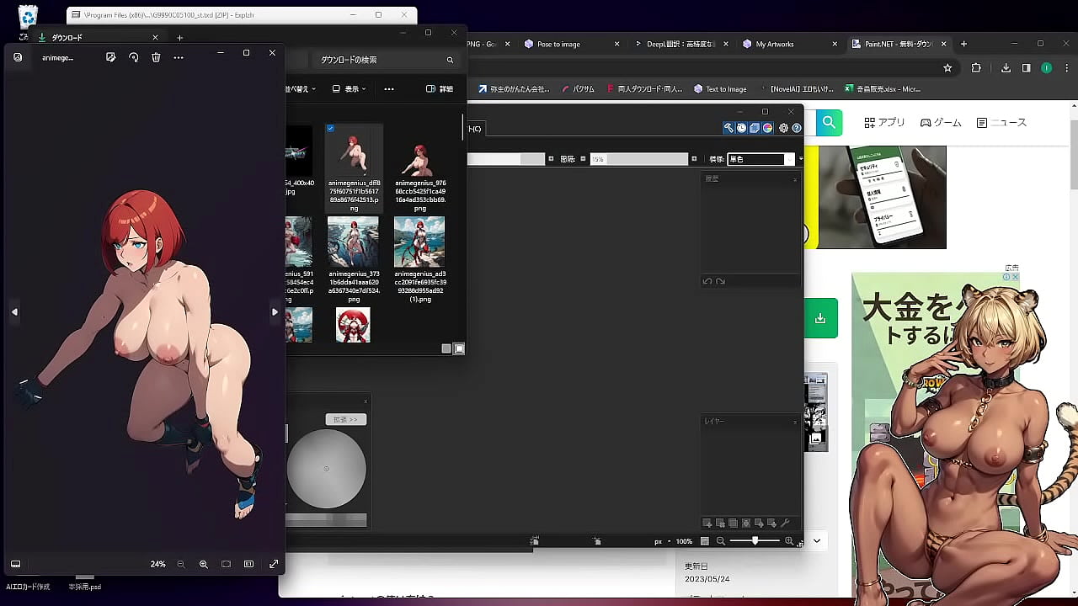Open the アプリ link on webpage
Viewport: 1078px width, 606px height.
pyautogui.click(x=884, y=123)
